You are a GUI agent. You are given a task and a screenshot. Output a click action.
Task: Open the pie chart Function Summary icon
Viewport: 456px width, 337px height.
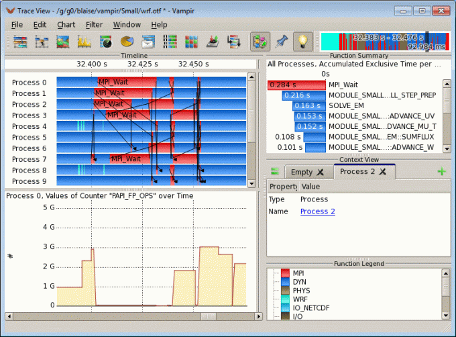127,42
